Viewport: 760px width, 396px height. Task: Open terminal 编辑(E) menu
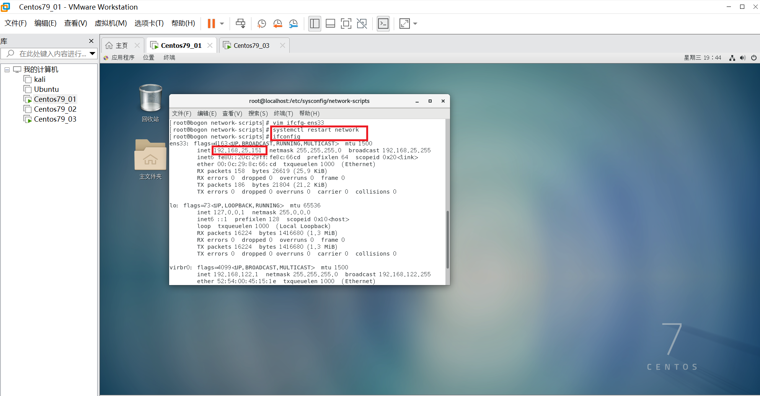coord(207,114)
